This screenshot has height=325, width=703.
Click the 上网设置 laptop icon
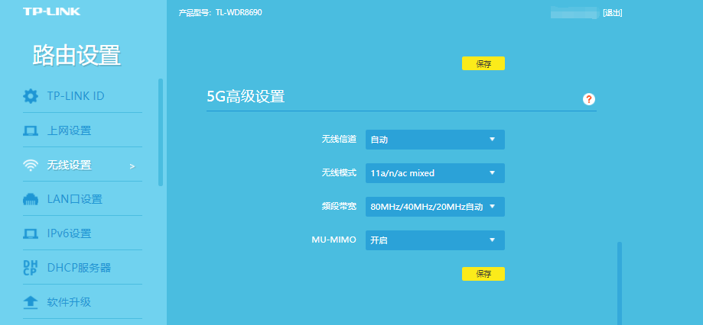click(x=31, y=130)
